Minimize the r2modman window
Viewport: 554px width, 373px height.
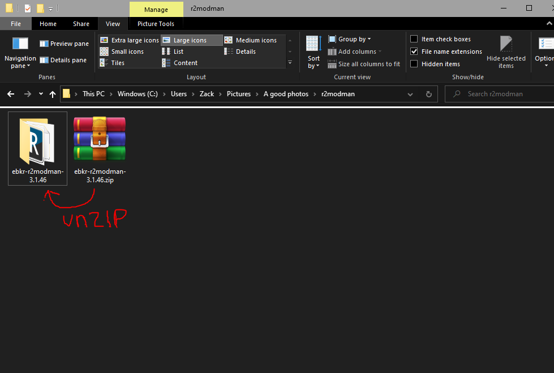pyautogui.click(x=504, y=8)
